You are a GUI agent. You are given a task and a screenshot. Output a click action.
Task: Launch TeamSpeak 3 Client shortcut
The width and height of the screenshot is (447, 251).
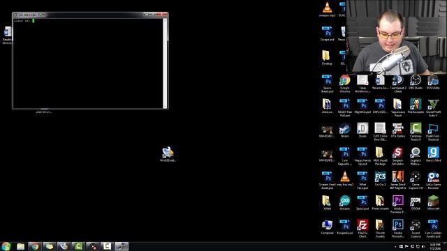coord(397,84)
